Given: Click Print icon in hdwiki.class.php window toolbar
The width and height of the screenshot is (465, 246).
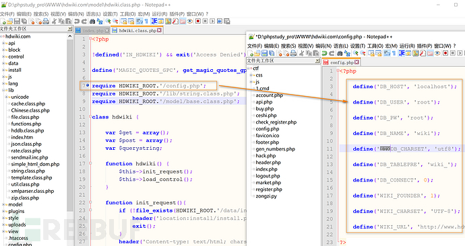Looking at the screenshot, I should 46,22.
